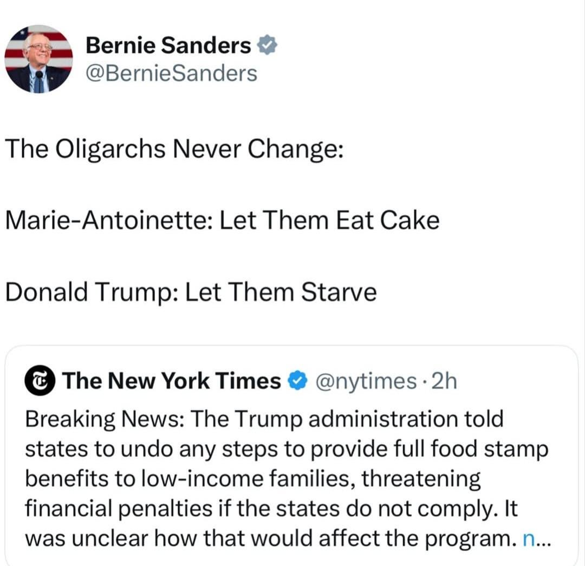Click the "Donald Trump: Let Them Starve" line
Image resolution: width=585 pixels, height=566 pixels.
point(191,293)
